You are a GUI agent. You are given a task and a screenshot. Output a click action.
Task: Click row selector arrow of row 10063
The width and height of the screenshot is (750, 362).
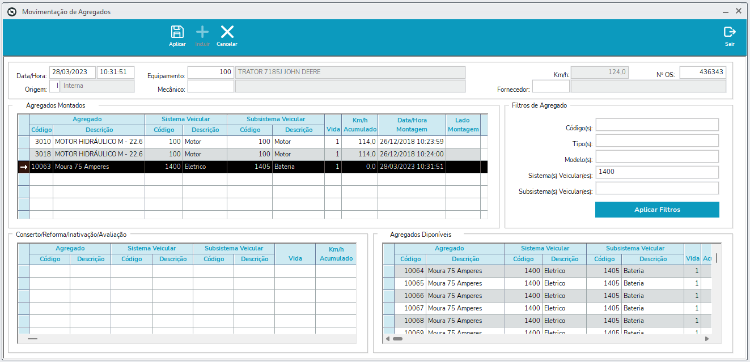tap(24, 167)
